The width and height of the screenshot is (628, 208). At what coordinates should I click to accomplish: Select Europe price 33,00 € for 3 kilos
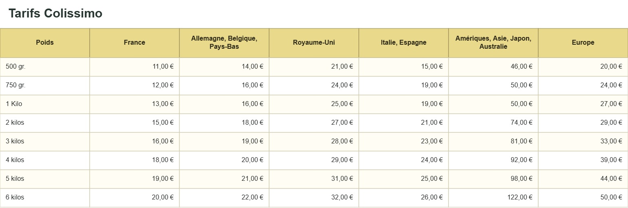[x=583, y=141]
